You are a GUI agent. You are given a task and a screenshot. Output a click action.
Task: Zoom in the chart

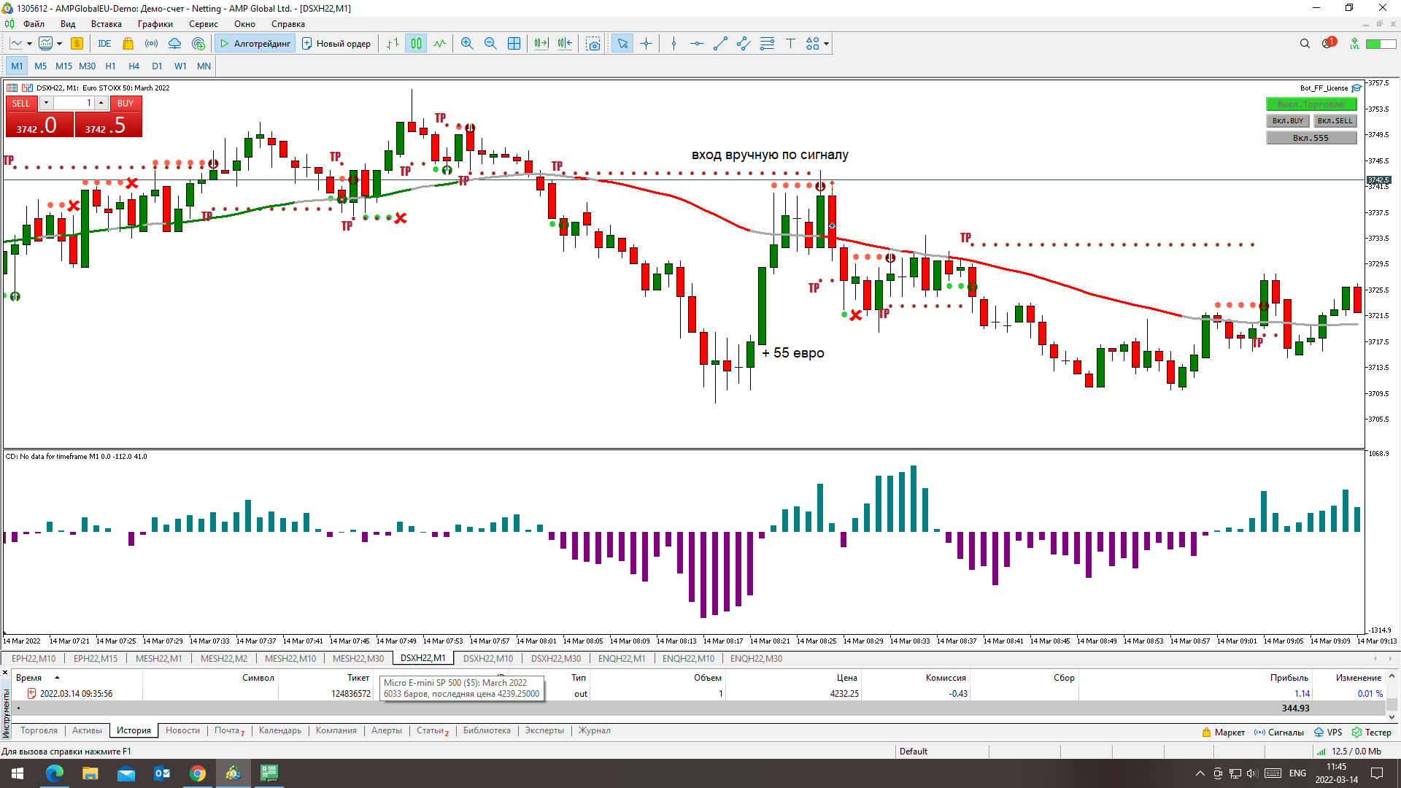click(x=467, y=44)
